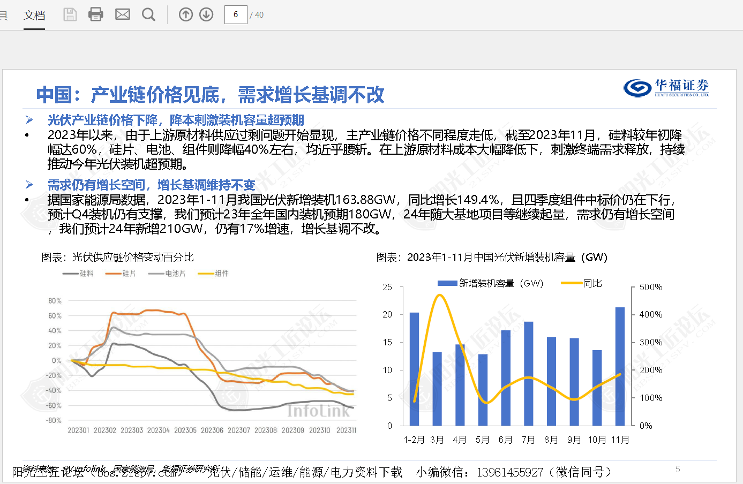Click paragraph starting 据国家能源局数据
Viewport: 743px width, 484px height.
[x=361, y=214]
